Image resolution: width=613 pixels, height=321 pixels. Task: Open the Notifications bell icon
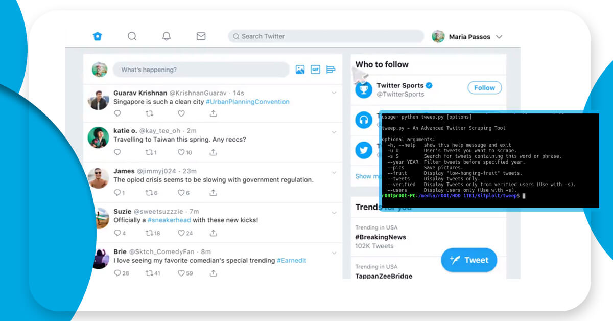point(167,36)
